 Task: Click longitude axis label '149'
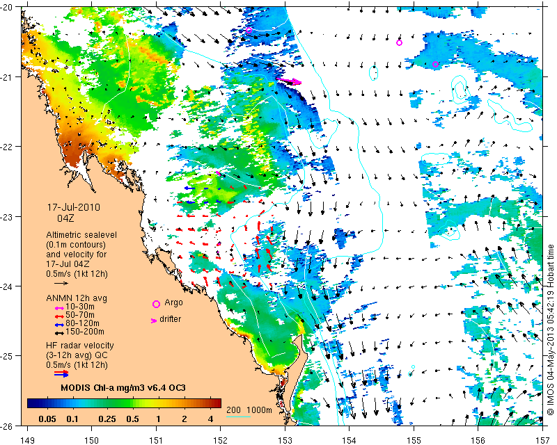point(27,440)
